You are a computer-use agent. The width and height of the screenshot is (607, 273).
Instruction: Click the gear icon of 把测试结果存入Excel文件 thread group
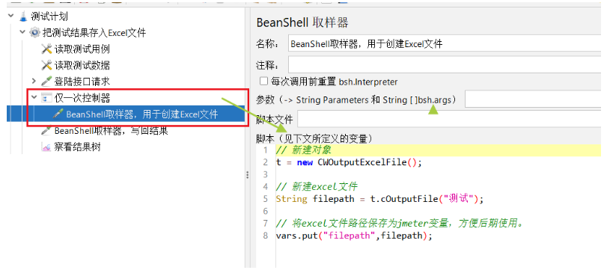tap(35, 33)
